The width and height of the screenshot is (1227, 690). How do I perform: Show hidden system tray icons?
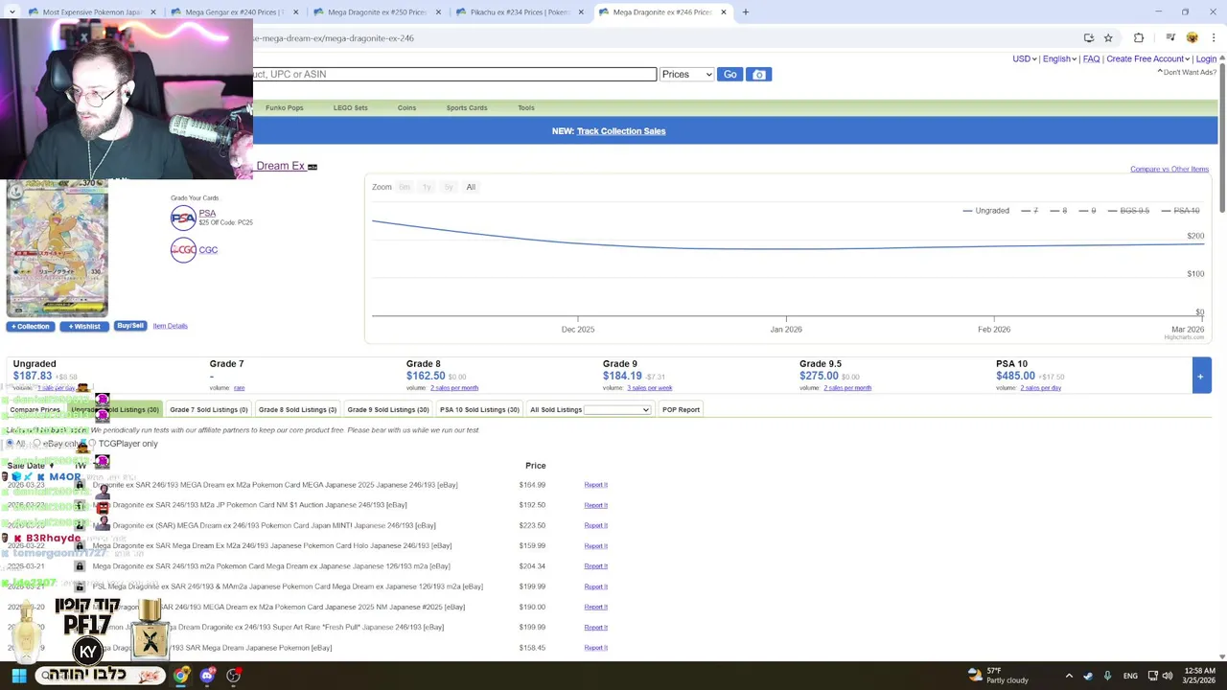point(1069,676)
